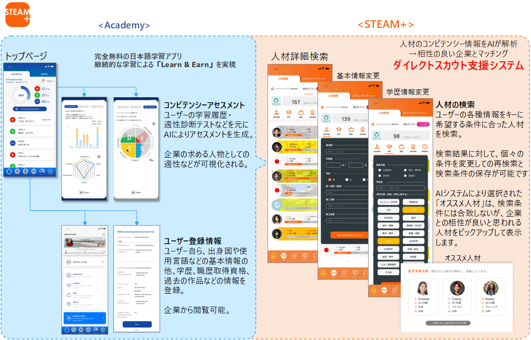Click the profile registration progress bar
531x340 pixels.
(84, 252)
